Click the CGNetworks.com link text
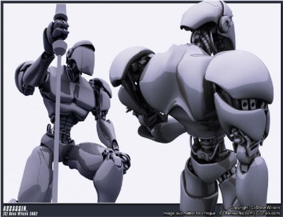The width and height of the screenshot is (283, 217). pyautogui.click(x=236, y=213)
